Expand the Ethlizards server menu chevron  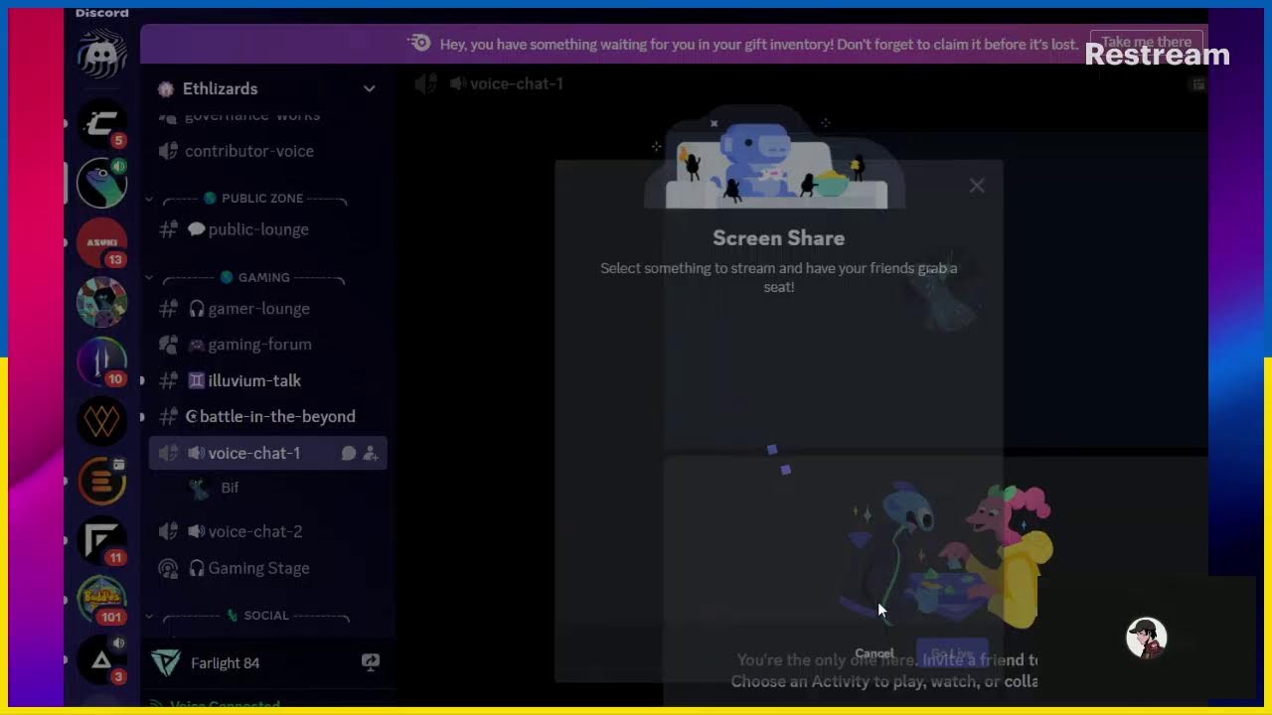click(x=369, y=88)
